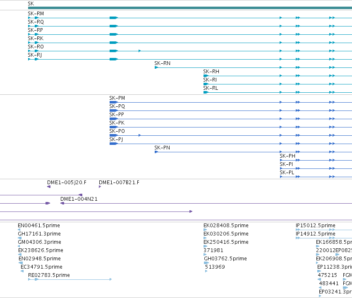Select transcript SK-RI label
The image size is (352, 298).
point(210,80)
